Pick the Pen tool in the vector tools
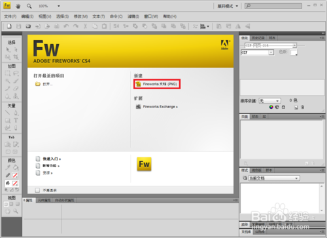 pyautogui.click(x=16, y=113)
